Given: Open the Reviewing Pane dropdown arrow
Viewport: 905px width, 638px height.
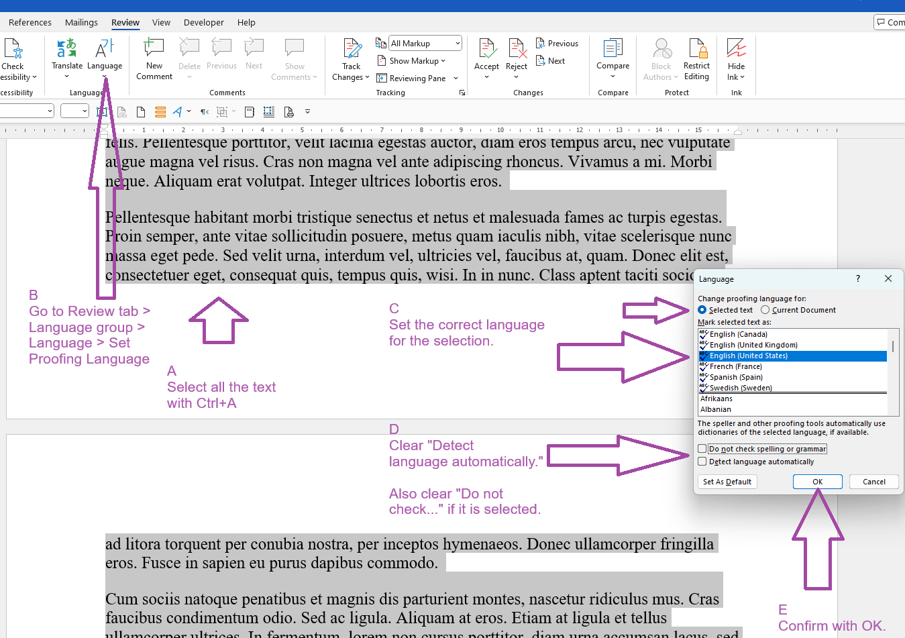Looking at the screenshot, I should (456, 78).
